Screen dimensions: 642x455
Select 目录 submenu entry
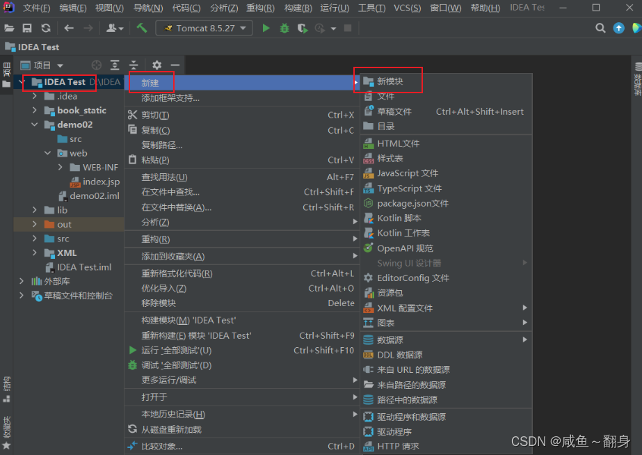pos(447,126)
